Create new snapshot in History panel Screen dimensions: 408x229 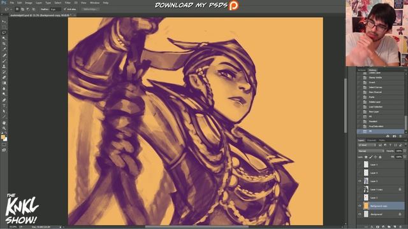tap(394, 136)
